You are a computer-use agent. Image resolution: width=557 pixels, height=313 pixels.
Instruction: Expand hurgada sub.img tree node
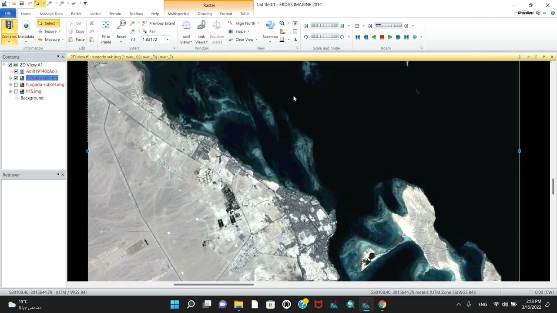coord(10,78)
